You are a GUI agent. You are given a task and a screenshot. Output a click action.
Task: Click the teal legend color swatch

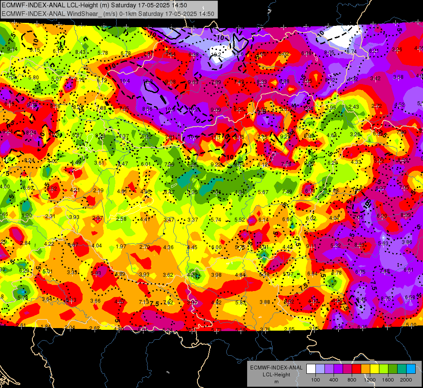[402, 369]
